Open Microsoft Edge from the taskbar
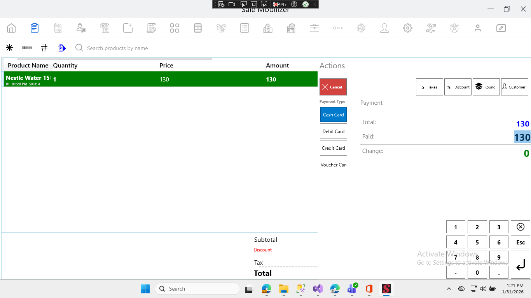The height and width of the screenshot is (298, 531). point(266,289)
